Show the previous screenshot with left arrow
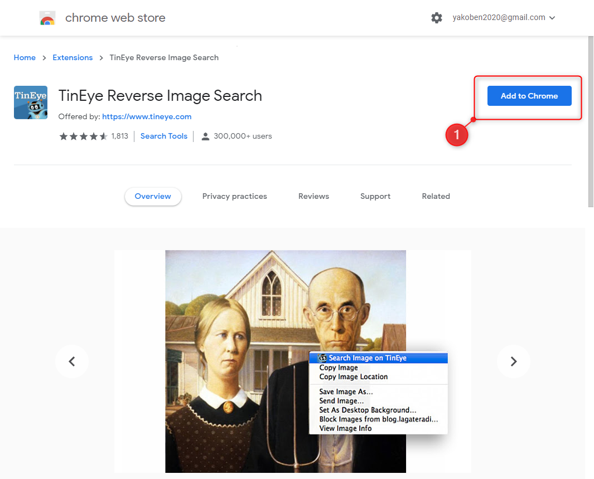Image resolution: width=594 pixels, height=479 pixels. (72, 361)
